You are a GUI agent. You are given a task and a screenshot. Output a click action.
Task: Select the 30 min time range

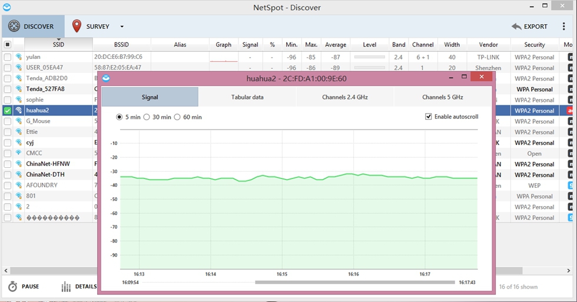147,117
